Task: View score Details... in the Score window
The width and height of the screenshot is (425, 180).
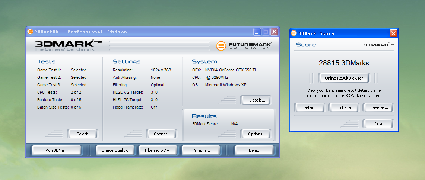Action: pyautogui.click(x=311, y=107)
